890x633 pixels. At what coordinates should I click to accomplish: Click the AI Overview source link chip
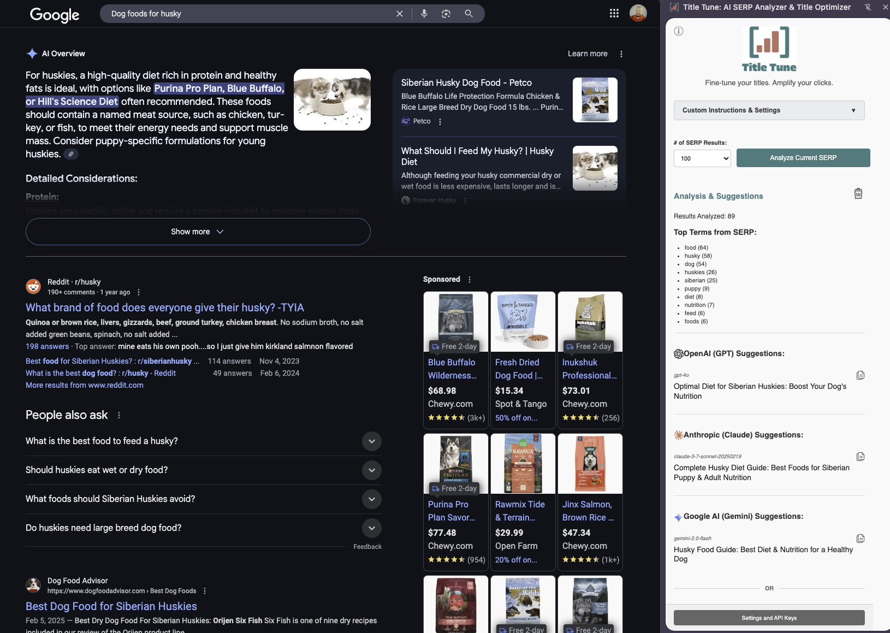point(71,154)
